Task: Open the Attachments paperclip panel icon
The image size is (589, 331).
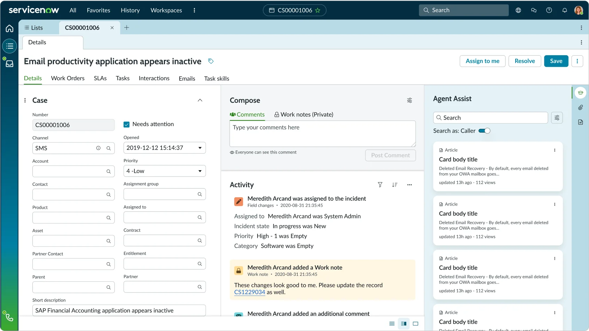Action: [580, 107]
